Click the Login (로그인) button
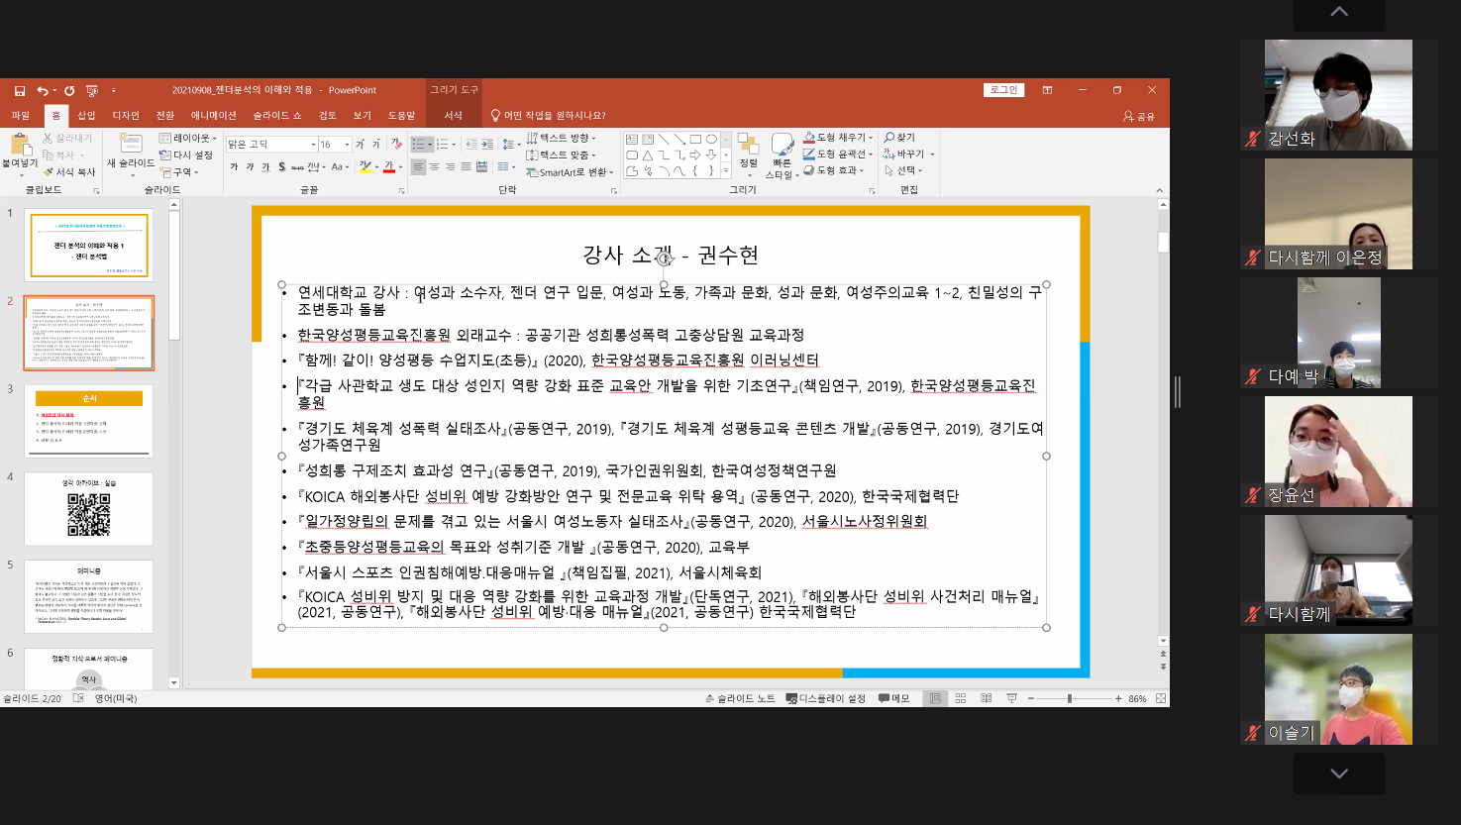 pos(1003,90)
